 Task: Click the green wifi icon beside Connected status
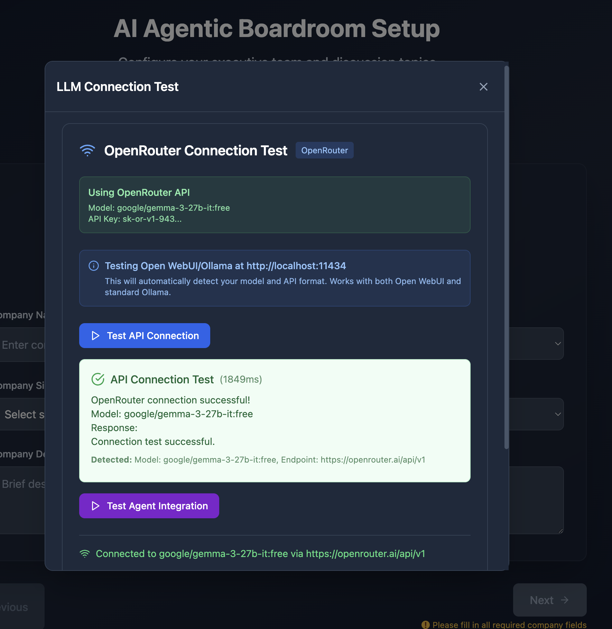click(85, 554)
